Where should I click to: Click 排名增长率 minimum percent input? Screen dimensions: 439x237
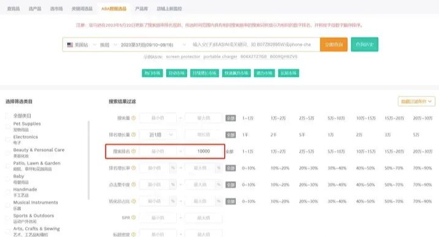point(155,168)
